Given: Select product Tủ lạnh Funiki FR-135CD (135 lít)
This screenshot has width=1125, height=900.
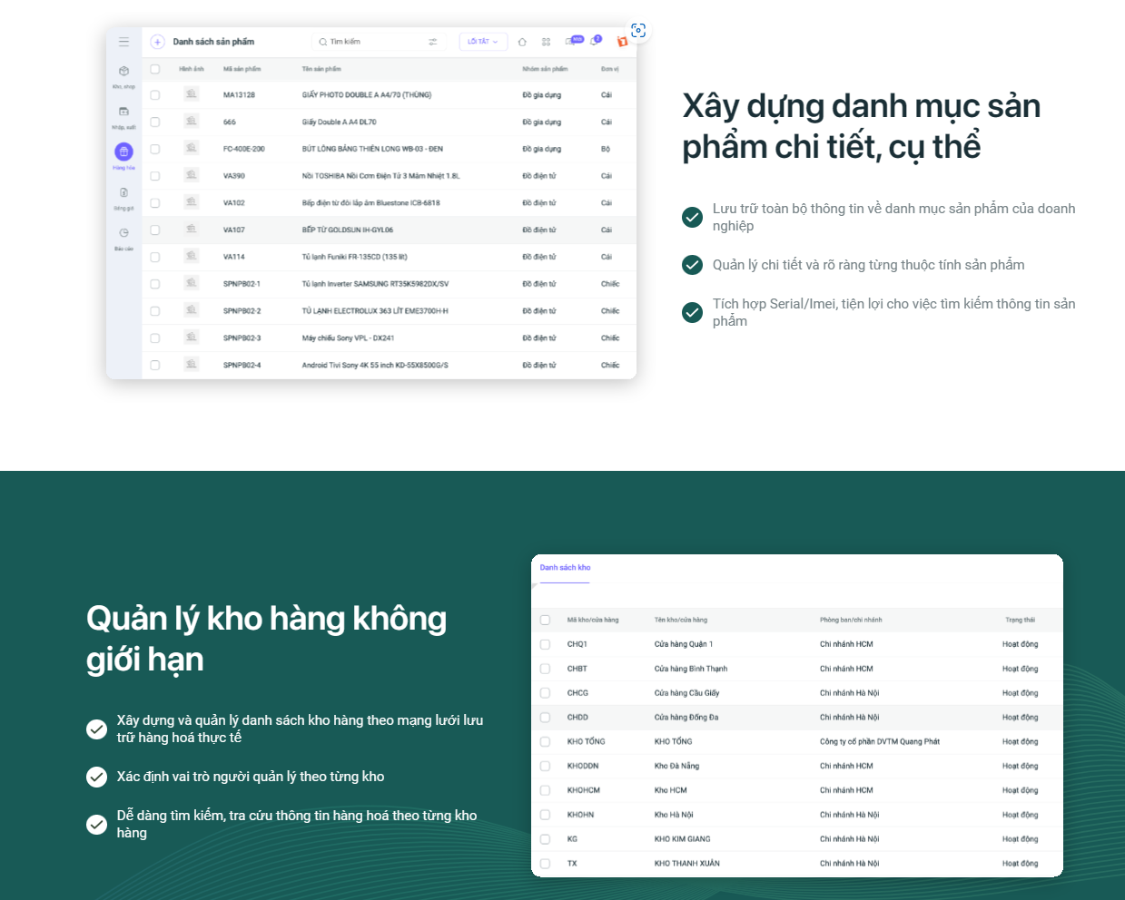Looking at the screenshot, I should tap(355, 258).
